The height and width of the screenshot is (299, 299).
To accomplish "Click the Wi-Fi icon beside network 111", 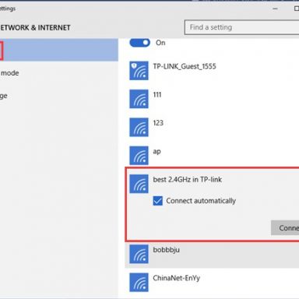I will [139, 99].
